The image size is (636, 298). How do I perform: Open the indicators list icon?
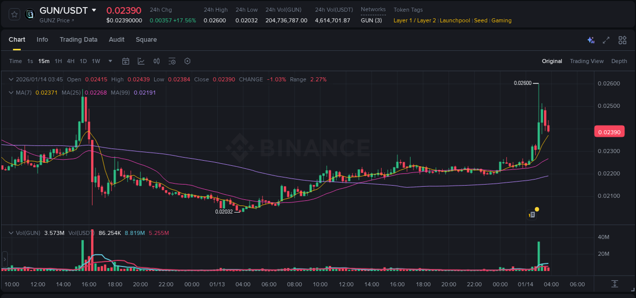click(172, 61)
